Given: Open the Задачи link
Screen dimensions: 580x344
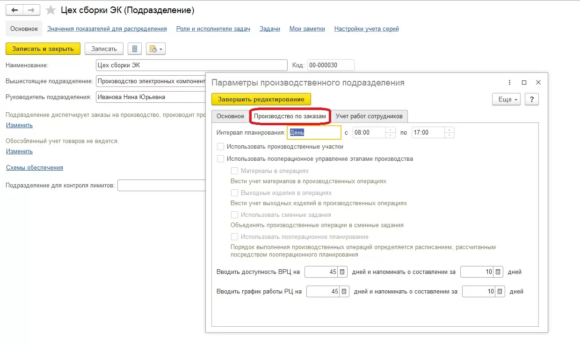Looking at the screenshot, I should pyautogui.click(x=270, y=29).
